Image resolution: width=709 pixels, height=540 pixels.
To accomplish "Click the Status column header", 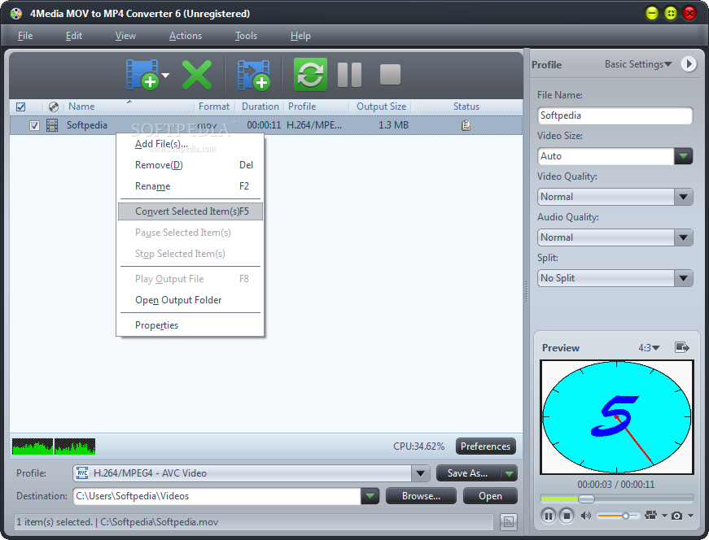I will pyautogui.click(x=466, y=107).
